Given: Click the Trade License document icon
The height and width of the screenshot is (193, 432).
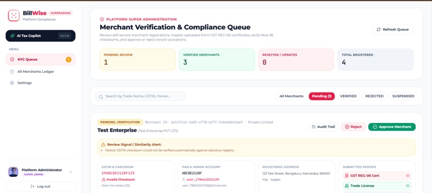Looking at the screenshot, I should point(347,186).
